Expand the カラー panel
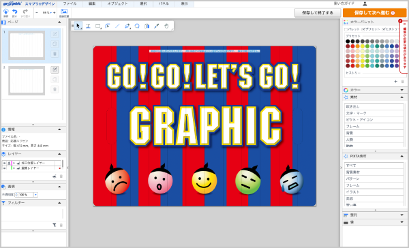409x248 pixels. click(402, 90)
